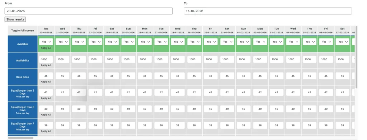367x140 pixels.
Task: Click the Thu 29-01-2026 column header
Action: point(194,31)
